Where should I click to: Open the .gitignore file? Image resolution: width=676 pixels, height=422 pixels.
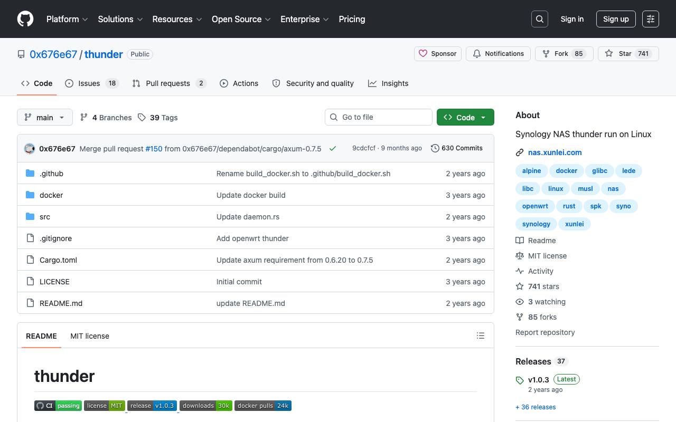point(55,238)
